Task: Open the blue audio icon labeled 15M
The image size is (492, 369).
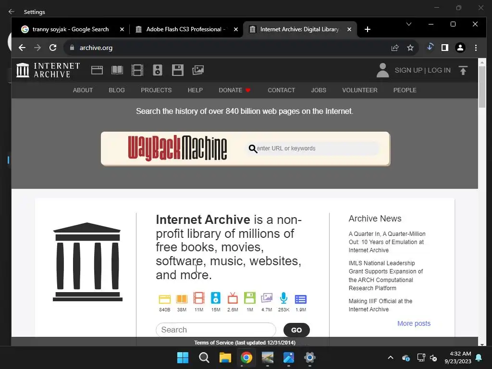Action: 216,298
